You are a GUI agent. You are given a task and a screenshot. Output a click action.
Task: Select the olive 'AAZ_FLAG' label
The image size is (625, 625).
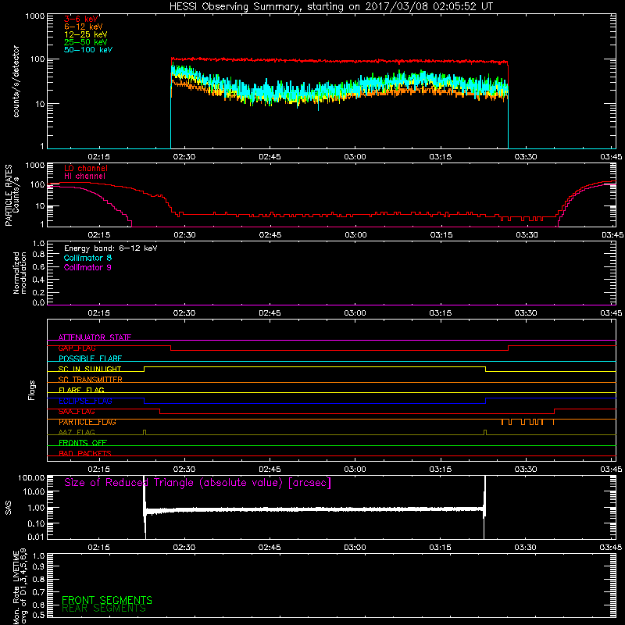[x=77, y=432]
